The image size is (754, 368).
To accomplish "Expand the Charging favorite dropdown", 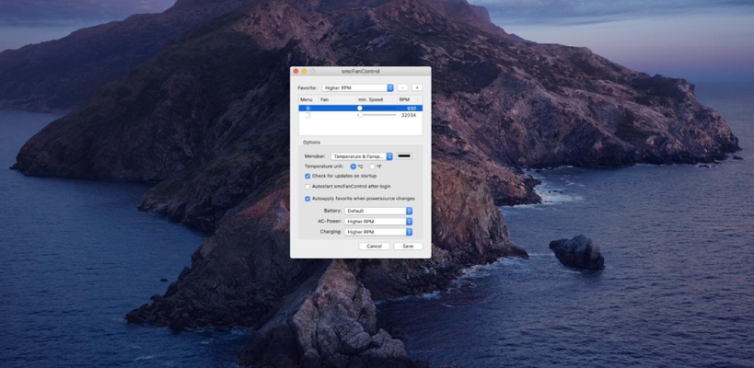I will (x=377, y=232).
